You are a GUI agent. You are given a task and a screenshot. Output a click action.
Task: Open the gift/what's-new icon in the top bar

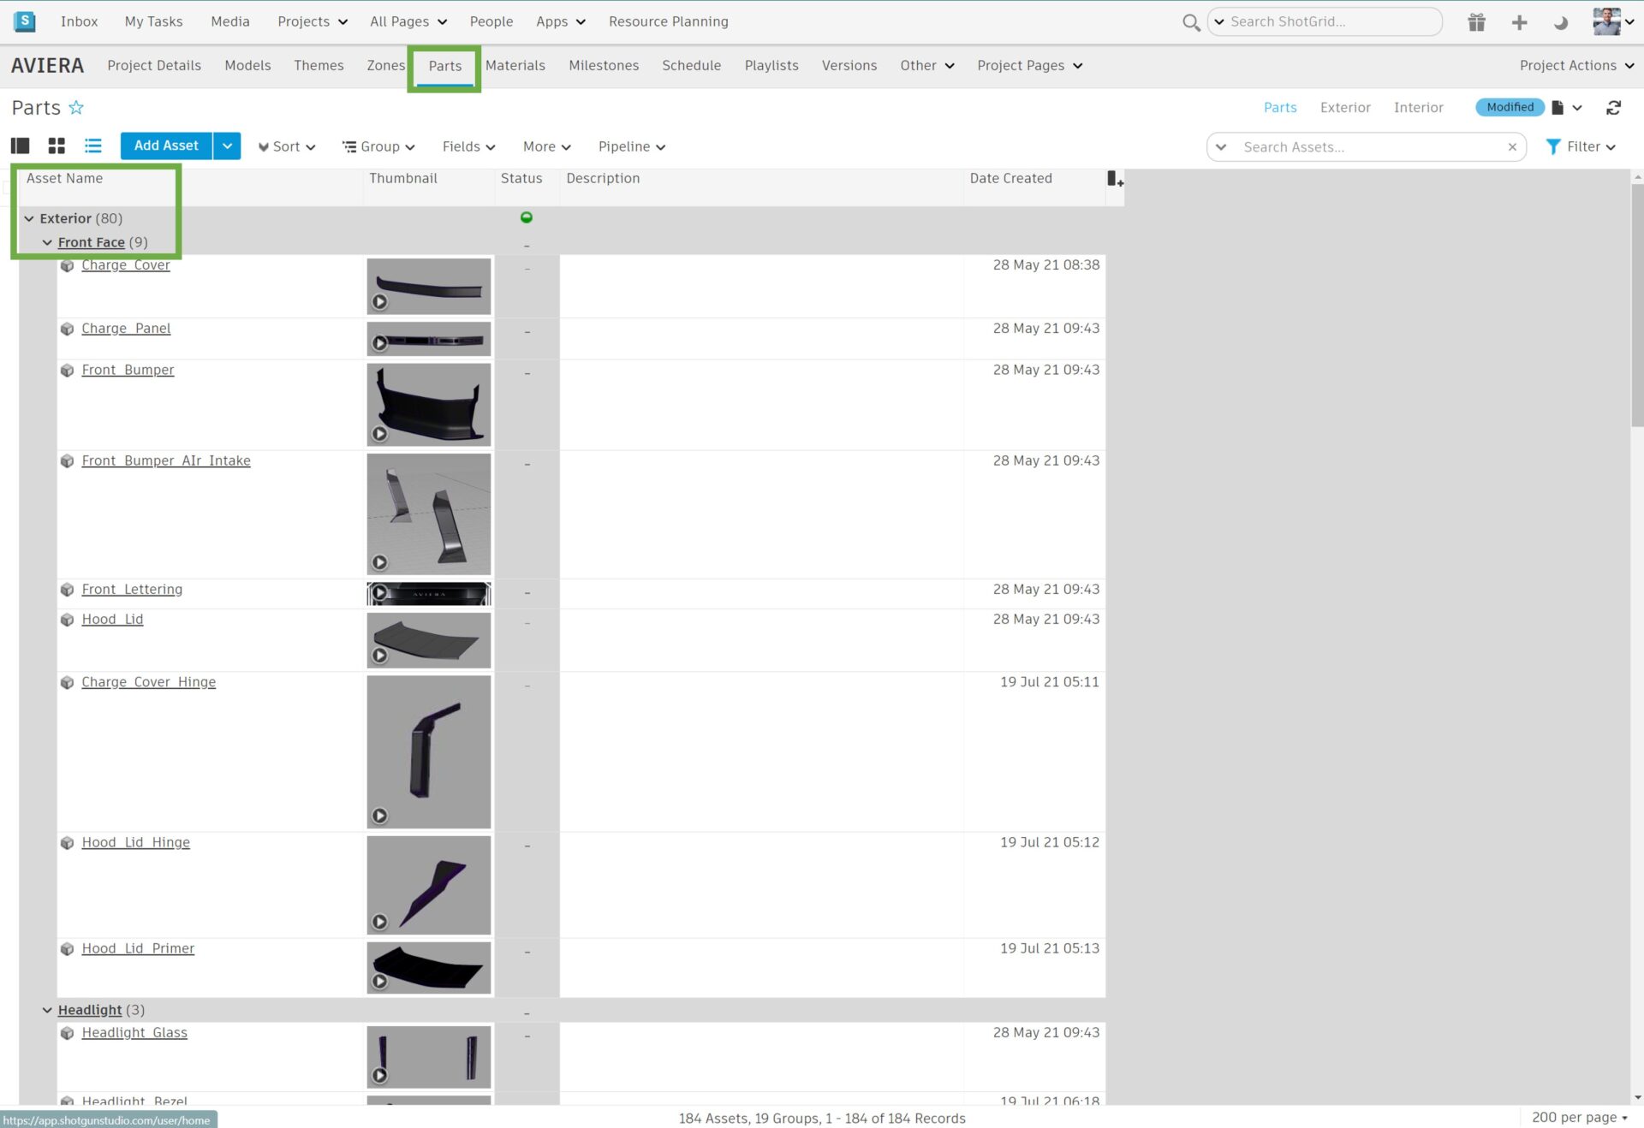point(1476,21)
